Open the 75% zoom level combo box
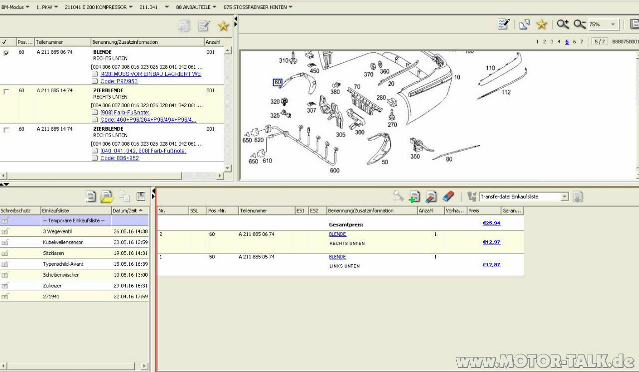Viewport: 639px width, 372px height. tap(604, 24)
